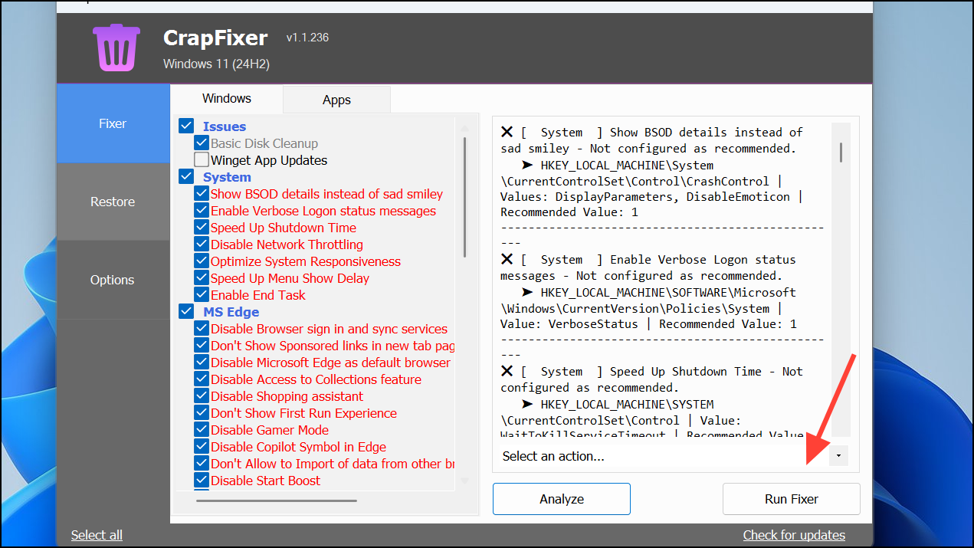
Task: Uncheck Disable Gamer Mode
Action: click(202, 430)
